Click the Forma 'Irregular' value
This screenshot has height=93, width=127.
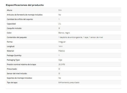[62, 42]
